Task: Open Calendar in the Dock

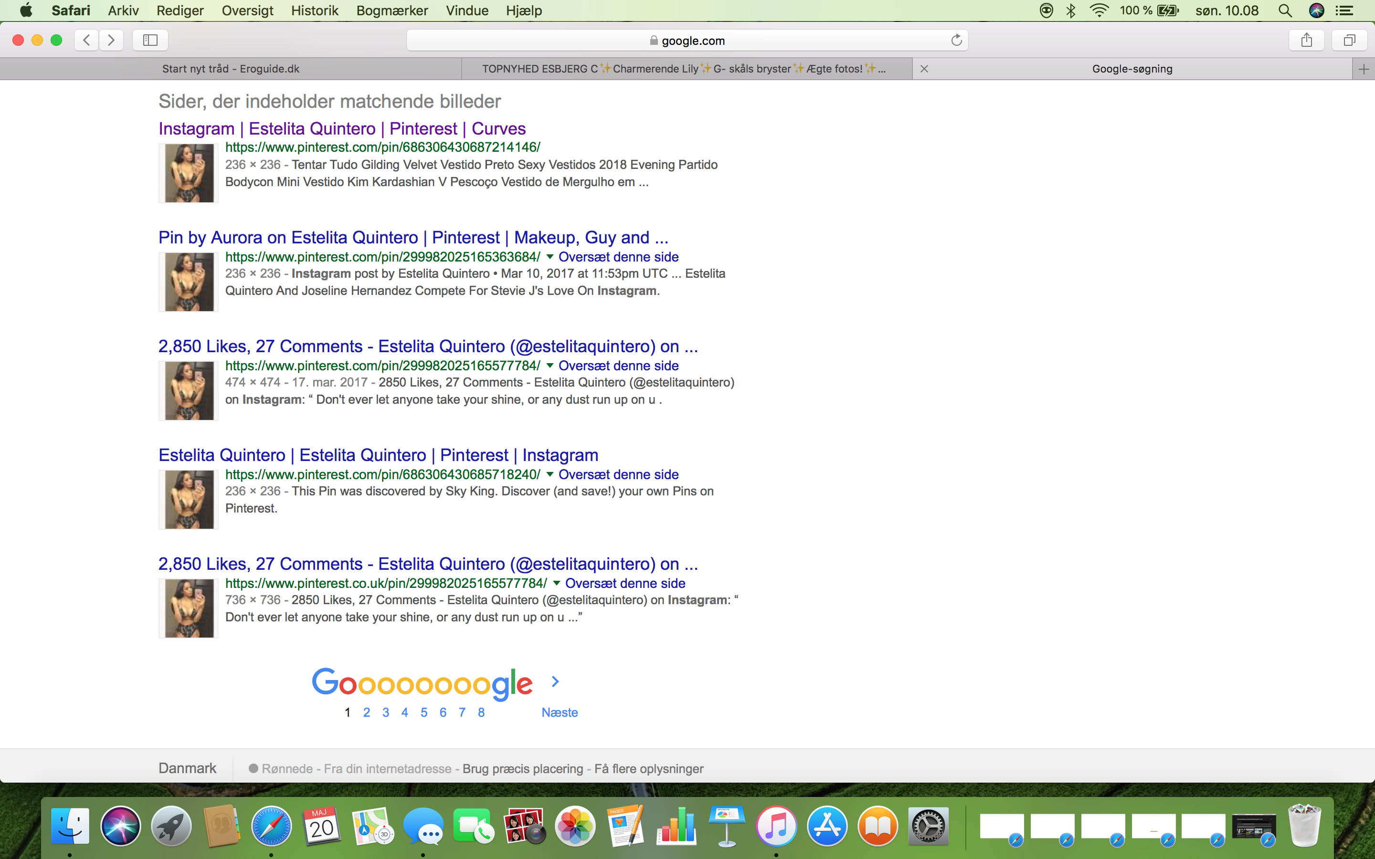Action: click(322, 826)
